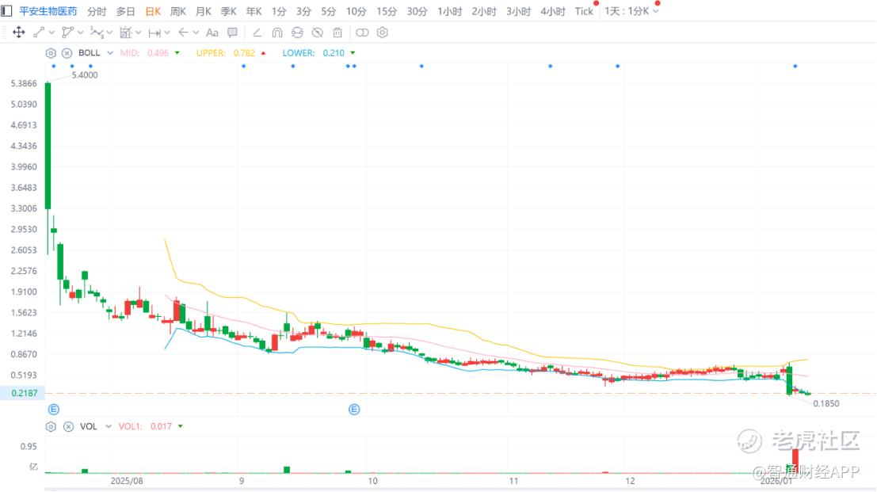
Task: Switch to 多日 multi-day view
Action: coord(125,11)
